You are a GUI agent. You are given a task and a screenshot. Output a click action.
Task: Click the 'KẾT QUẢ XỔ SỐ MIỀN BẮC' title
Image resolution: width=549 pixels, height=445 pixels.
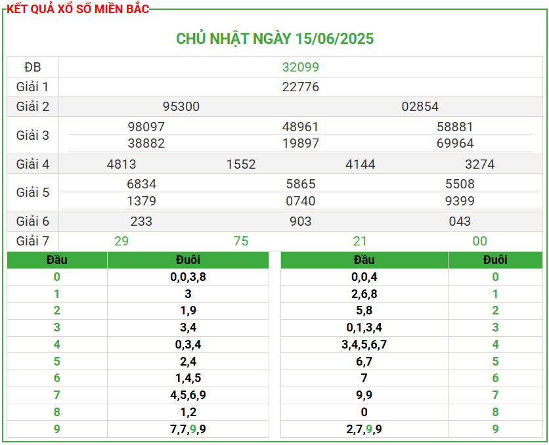click(x=77, y=9)
